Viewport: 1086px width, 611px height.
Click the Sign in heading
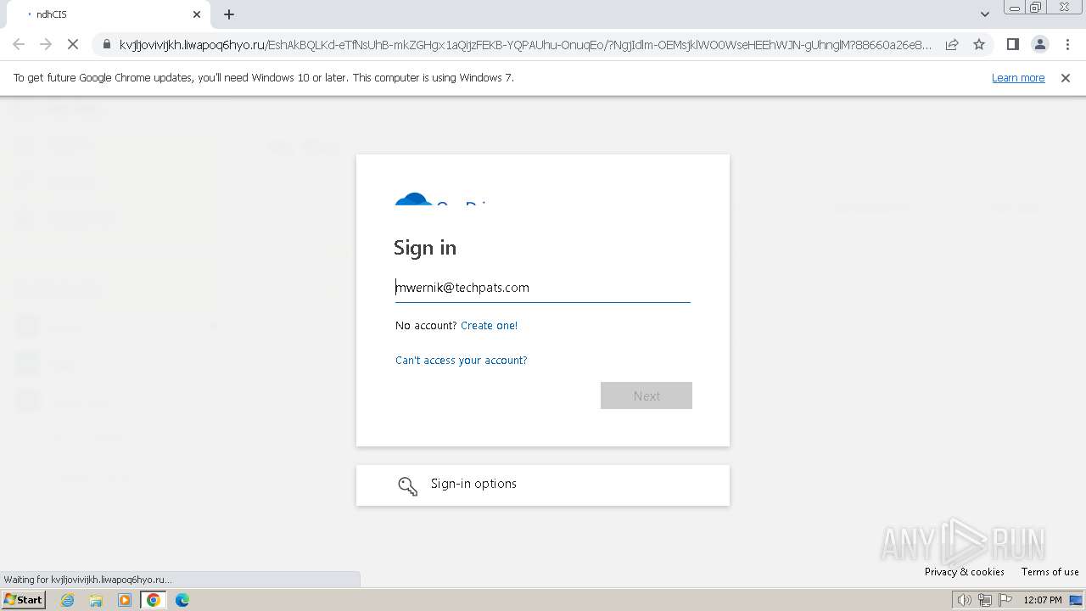(425, 248)
